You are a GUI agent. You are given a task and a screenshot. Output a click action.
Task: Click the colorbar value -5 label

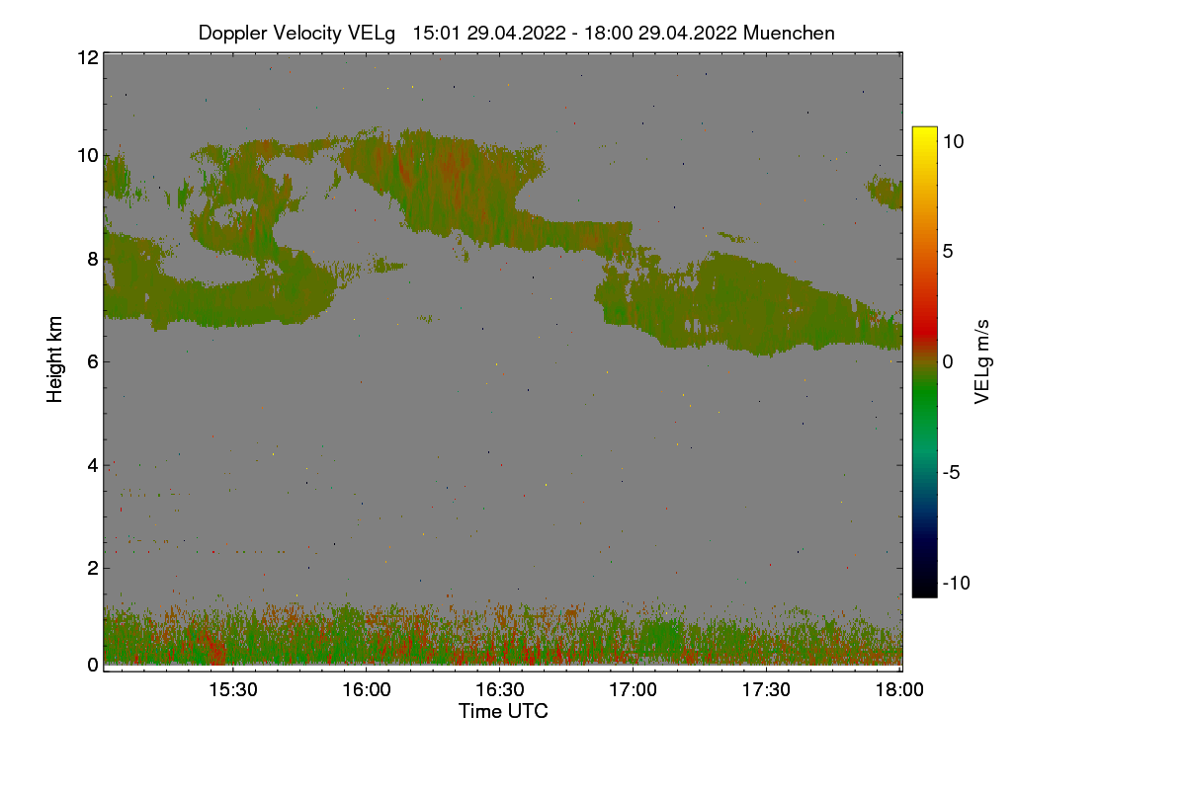coord(951,472)
